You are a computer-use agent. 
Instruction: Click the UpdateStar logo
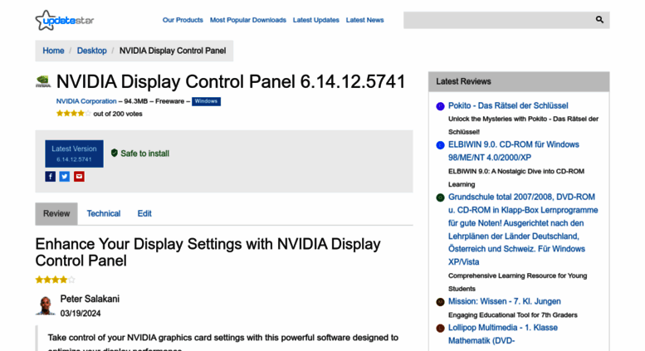click(x=65, y=20)
